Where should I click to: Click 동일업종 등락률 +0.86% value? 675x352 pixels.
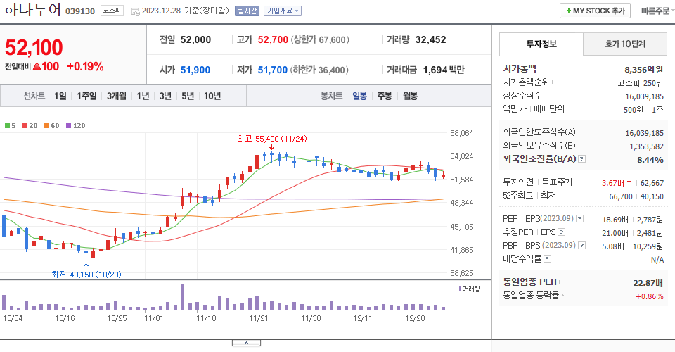pyautogui.click(x=649, y=296)
